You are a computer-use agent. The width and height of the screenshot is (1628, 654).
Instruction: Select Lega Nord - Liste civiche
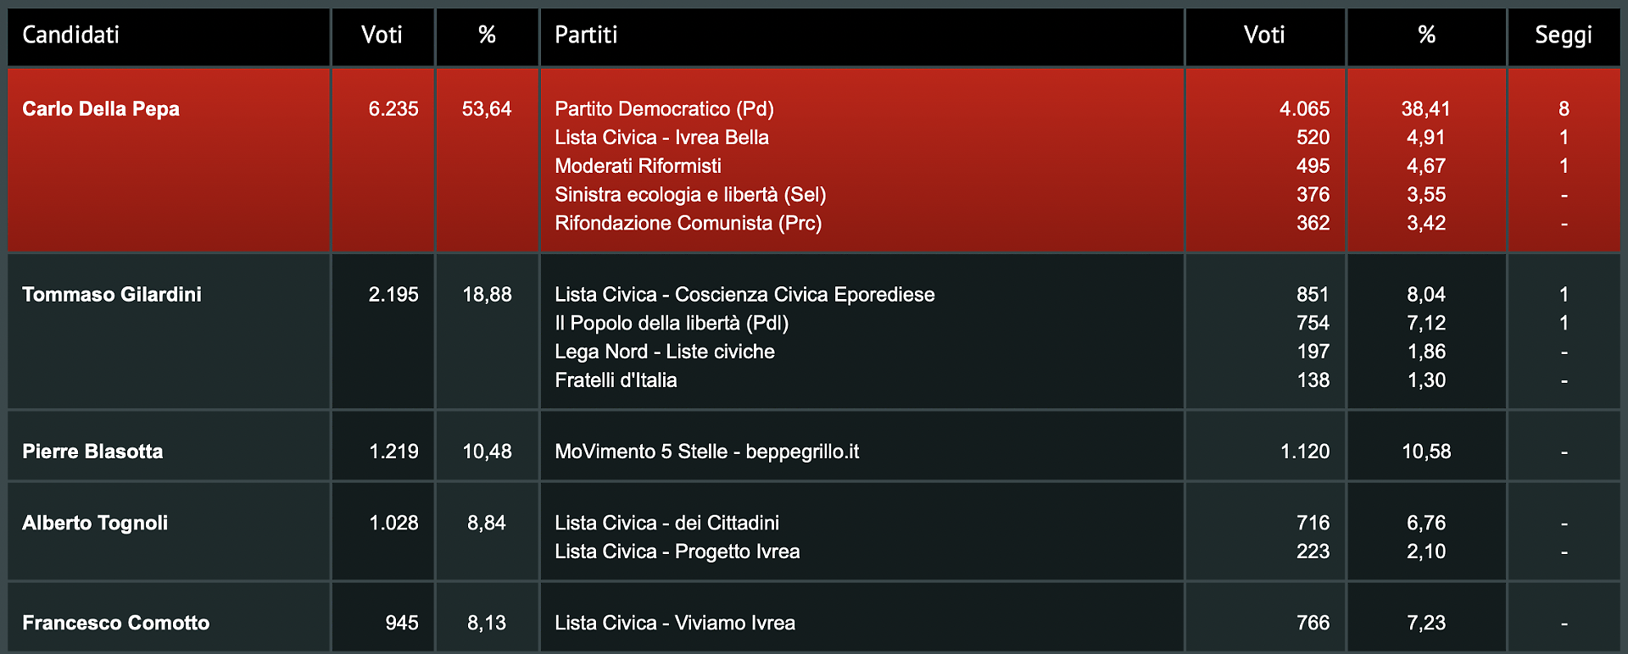tap(665, 352)
